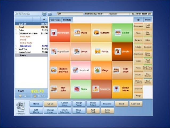This screenshot has width=170, height=128.
Task: Click the N/A field in the title bar
Action: [x=70, y=14]
